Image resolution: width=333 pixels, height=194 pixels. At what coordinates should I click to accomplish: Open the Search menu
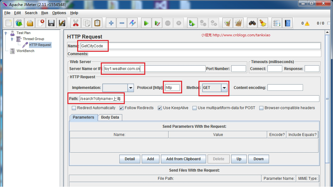(31, 13)
